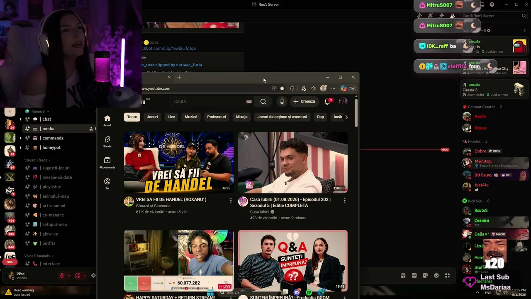Open the Windows Start button
This screenshot has height=299, width=531.
click(210, 292)
